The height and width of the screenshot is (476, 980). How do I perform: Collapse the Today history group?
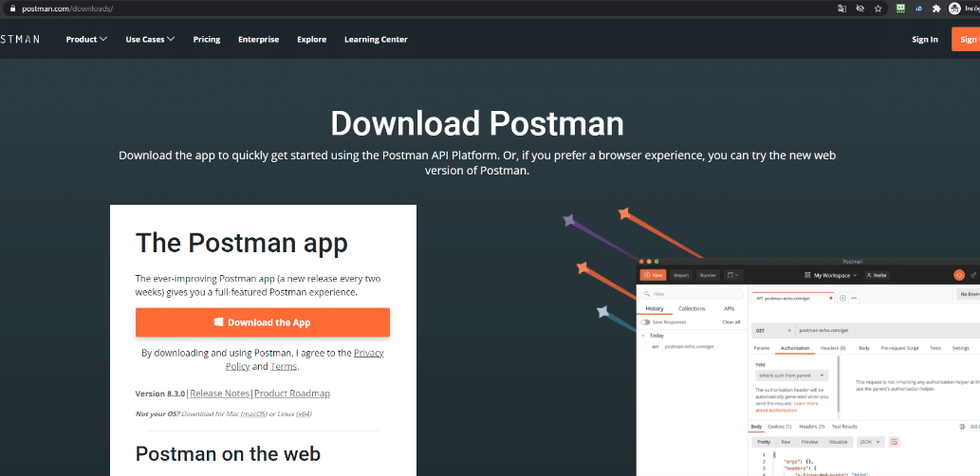pos(642,336)
